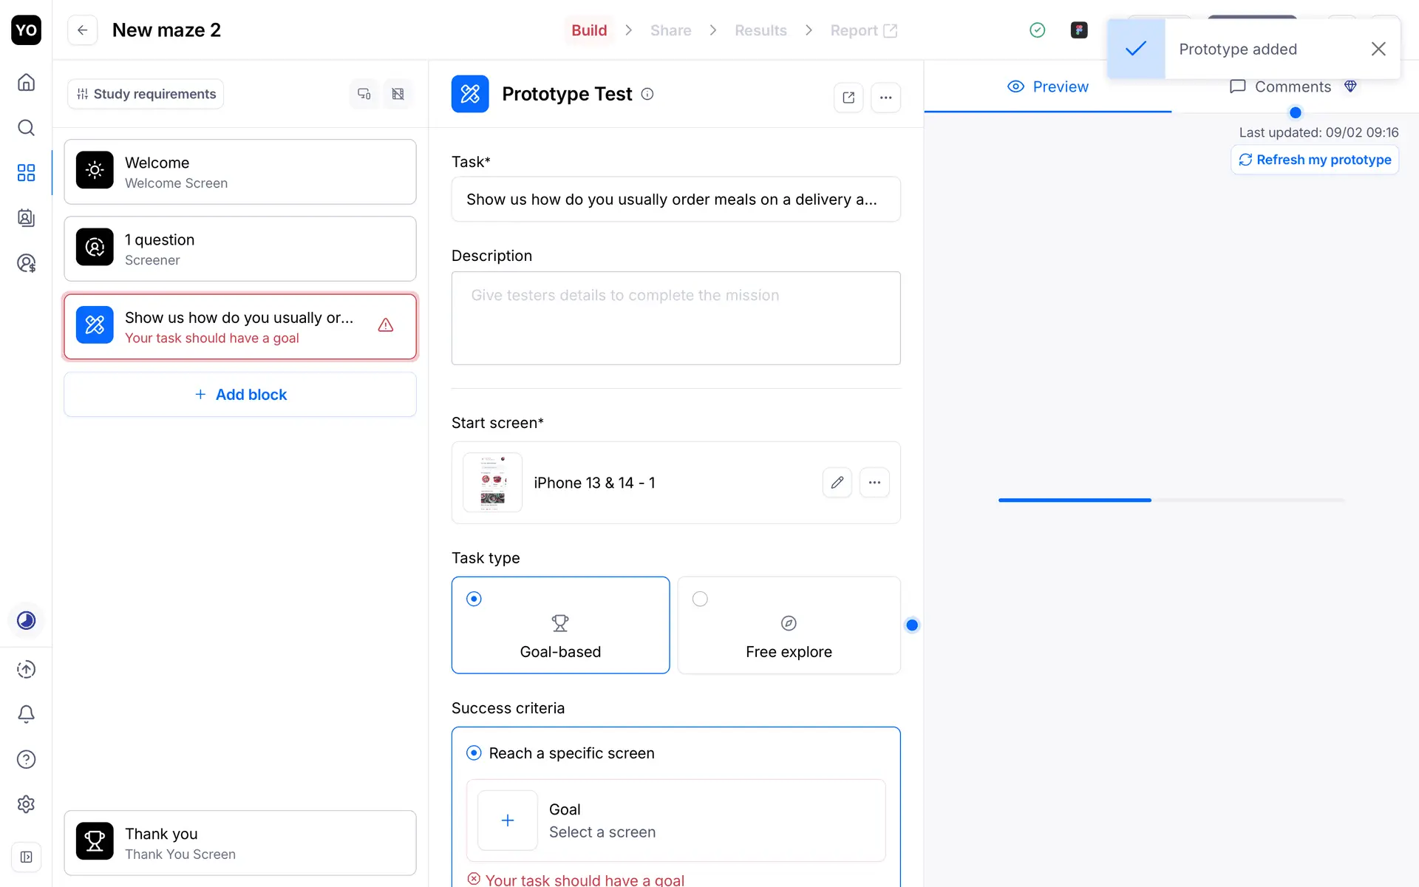Open the help question mark icon
The height and width of the screenshot is (887, 1419).
[x=26, y=759]
